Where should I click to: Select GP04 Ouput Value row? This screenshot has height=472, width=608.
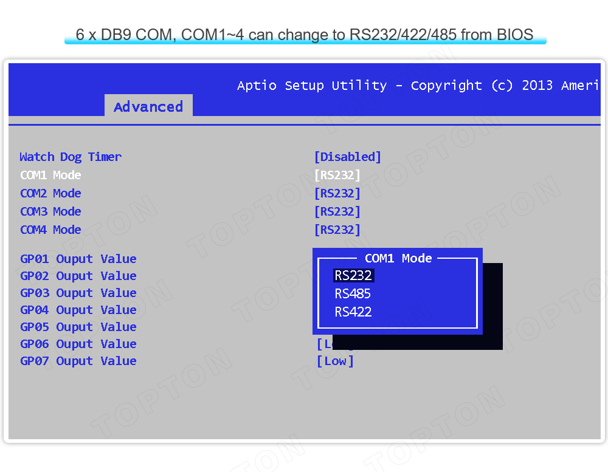78,310
